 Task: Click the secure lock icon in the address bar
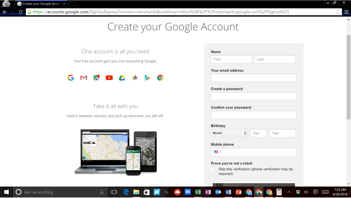(x=29, y=12)
